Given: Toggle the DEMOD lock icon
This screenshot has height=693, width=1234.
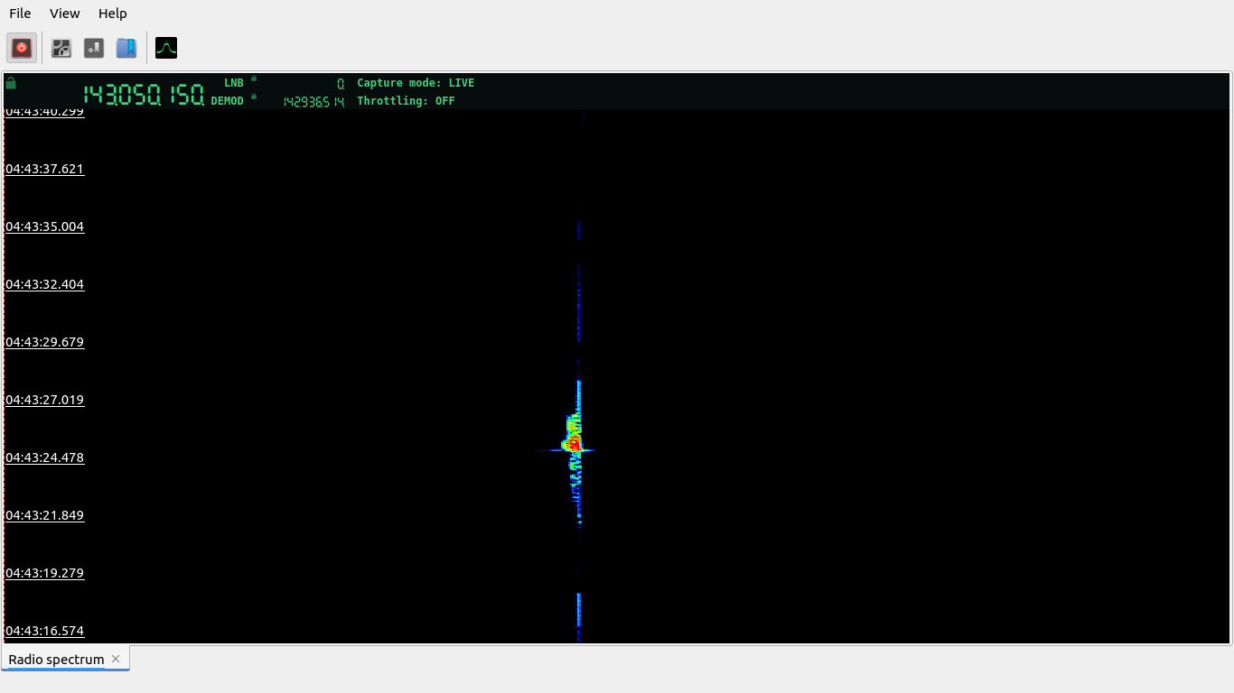Looking at the screenshot, I should click(x=254, y=97).
